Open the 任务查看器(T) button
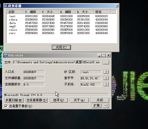 (x=36, y=100)
